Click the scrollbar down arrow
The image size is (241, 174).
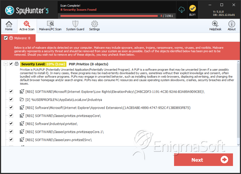pos(238,145)
